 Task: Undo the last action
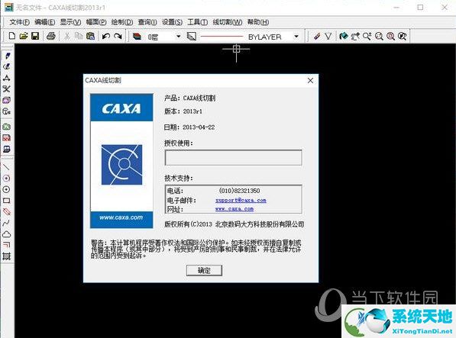[106, 36]
